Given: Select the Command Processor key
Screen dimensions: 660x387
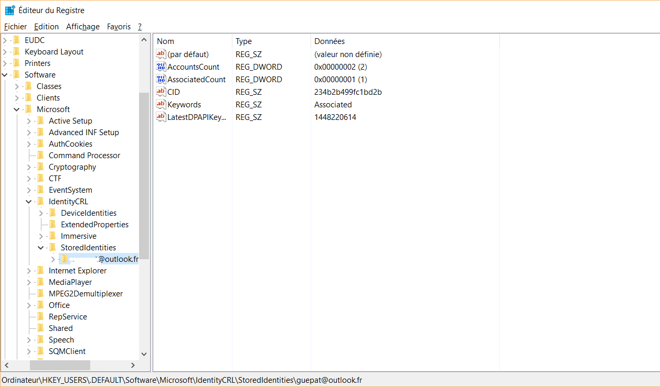Looking at the screenshot, I should point(84,155).
